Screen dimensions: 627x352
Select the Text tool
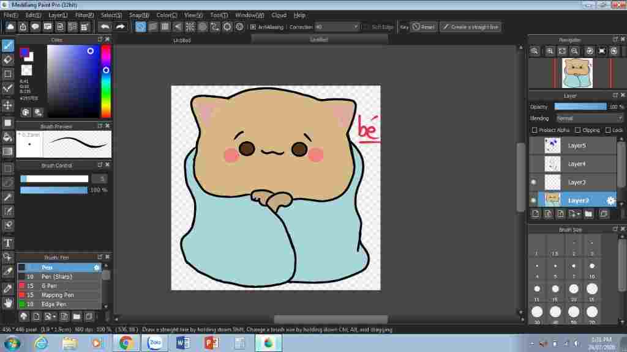tap(8, 243)
